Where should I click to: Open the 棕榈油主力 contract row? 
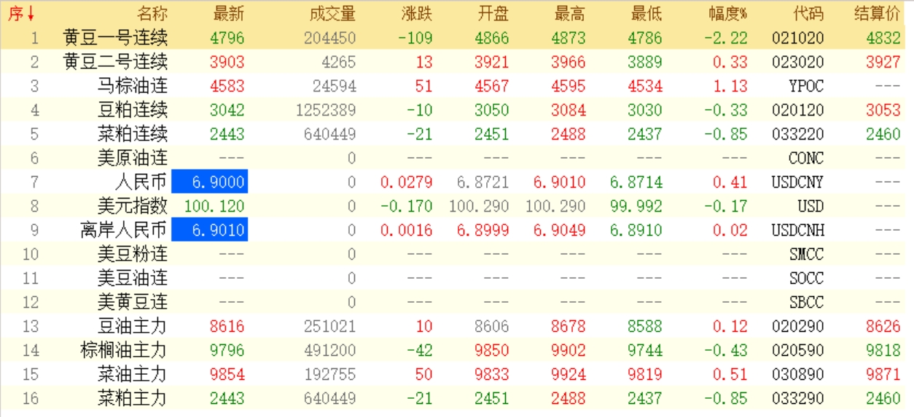(123, 351)
